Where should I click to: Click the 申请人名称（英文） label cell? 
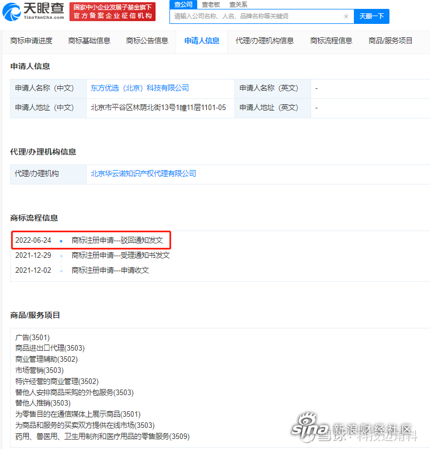[273, 89]
